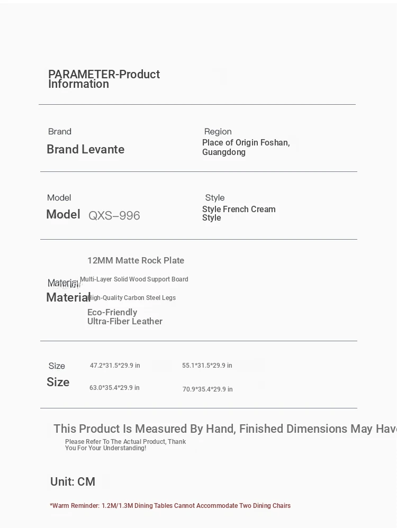397x528 pixels.
Task: Click the bold Size label
Action: point(58,382)
